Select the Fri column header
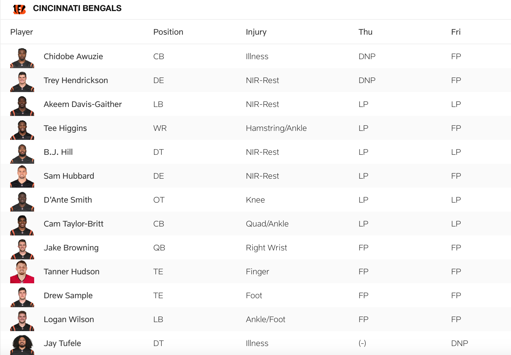Screen dimensions: 511x355 pyautogui.click(x=456, y=32)
